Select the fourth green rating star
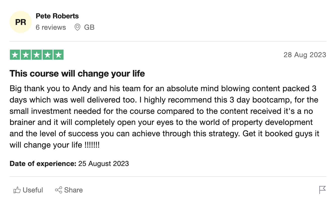336x202 pixels. click(x=48, y=55)
